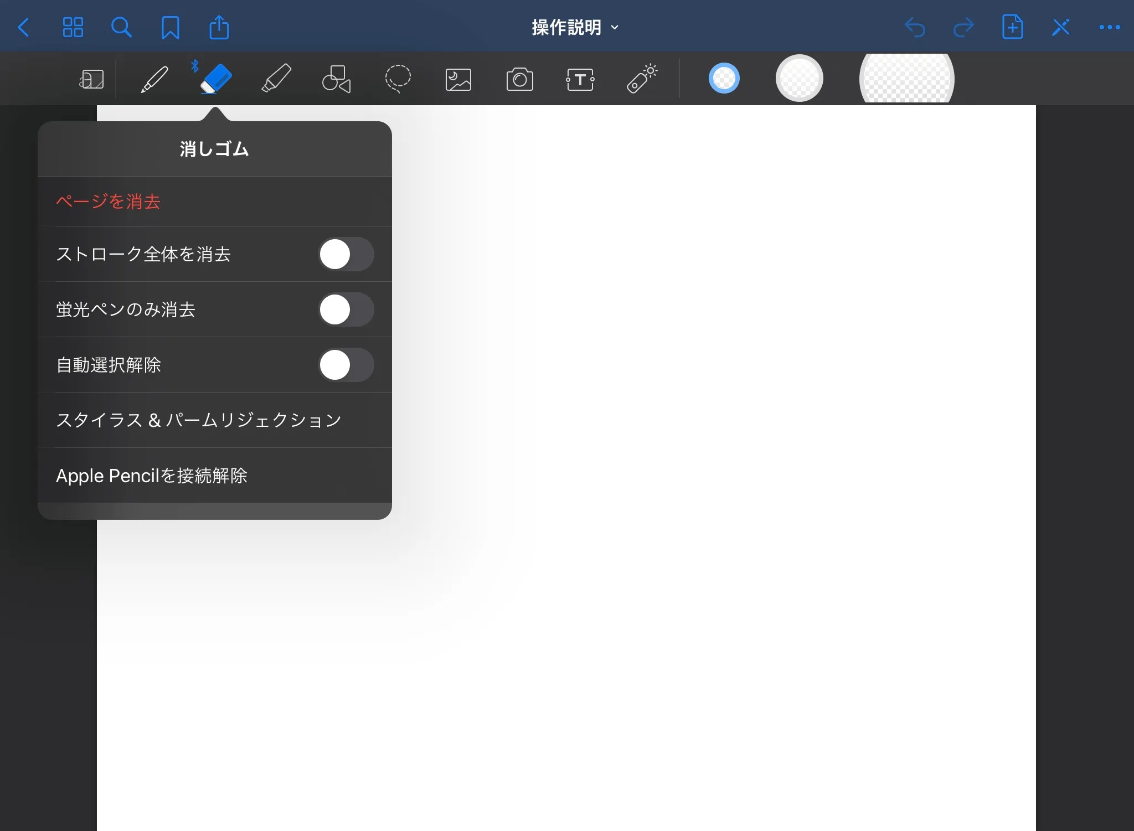This screenshot has width=1134, height=831.
Task: Expand the 操作説明 title dropdown
Action: (575, 27)
